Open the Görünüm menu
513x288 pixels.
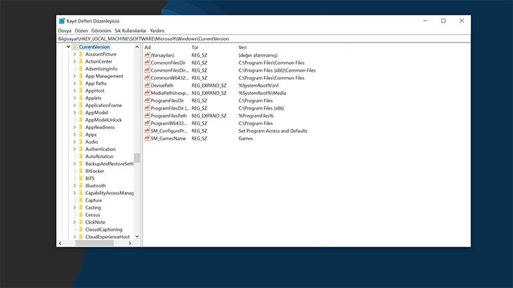(101, 31)
